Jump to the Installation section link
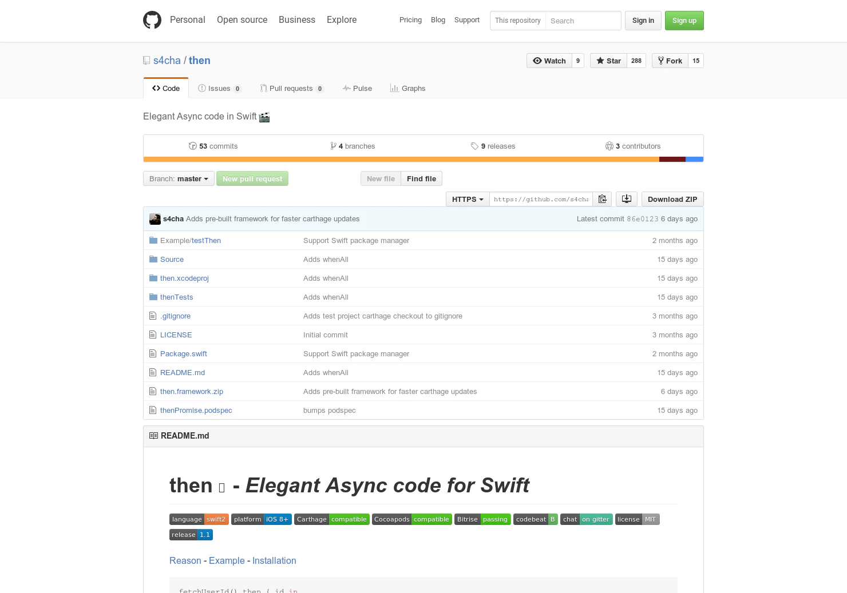 point(274,560)
